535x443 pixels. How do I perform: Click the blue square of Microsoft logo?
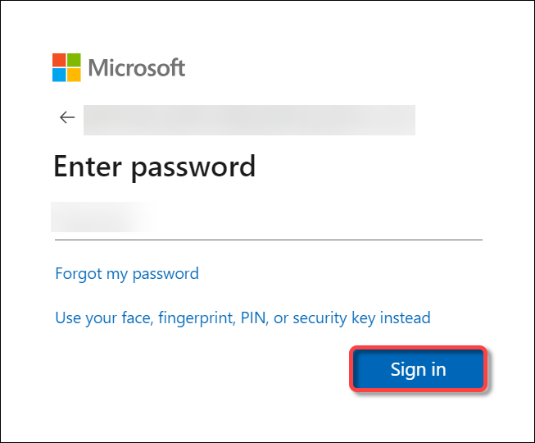(59, 75)
